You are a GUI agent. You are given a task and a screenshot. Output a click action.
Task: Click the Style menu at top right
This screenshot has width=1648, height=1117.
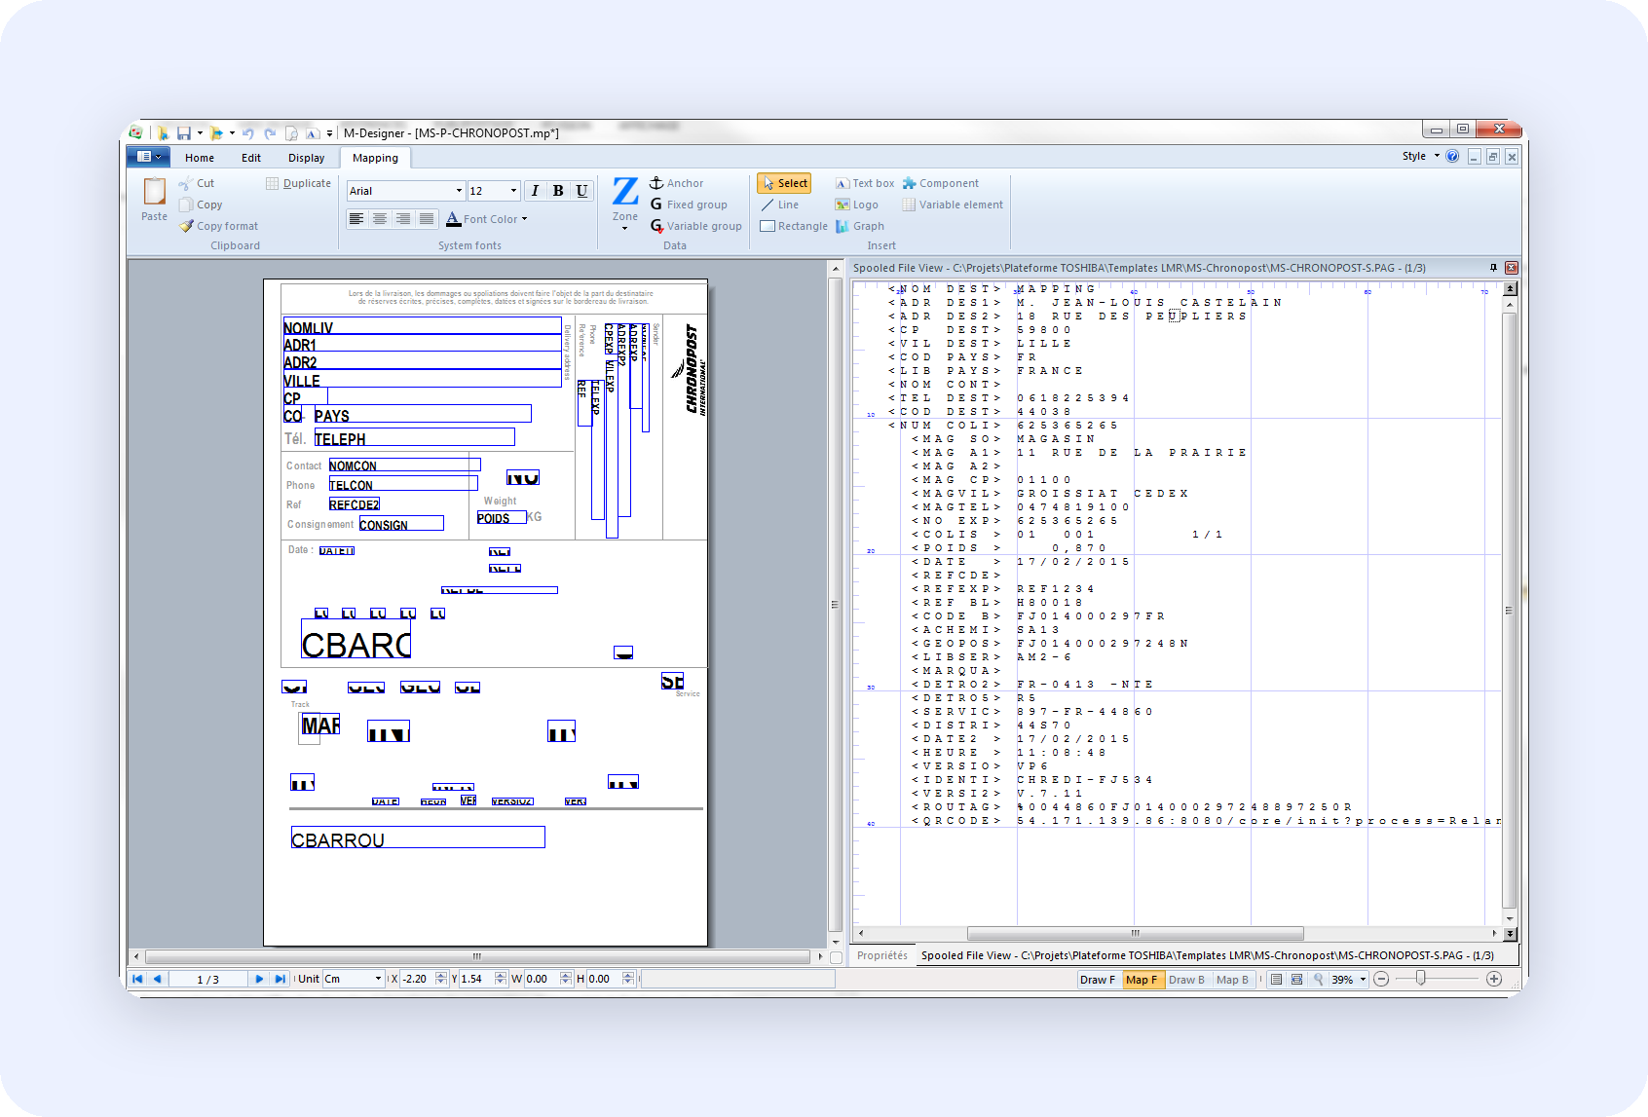[1420, 156]
